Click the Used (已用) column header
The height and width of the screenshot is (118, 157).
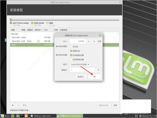56,30
